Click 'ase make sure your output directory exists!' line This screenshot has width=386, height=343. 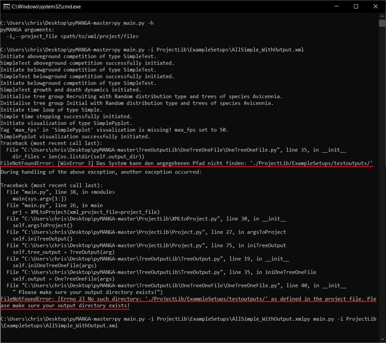click(65, 306)
